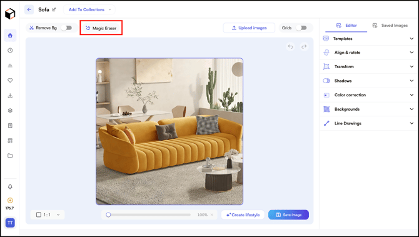This screenshot has height=237, width=419.
Task: Click the cube logo in the sidebar
Action: [10, 14]
